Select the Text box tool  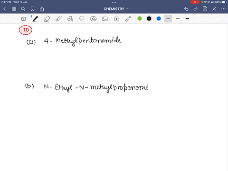point(116,19)
